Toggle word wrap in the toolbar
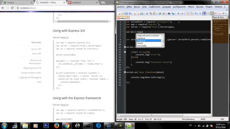 point(196,14)
